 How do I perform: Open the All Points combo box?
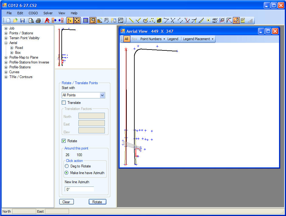pyautogui.click(x=83, y=95)
